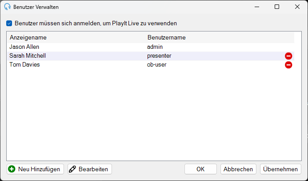The image size is (308, 181).
Task: Select the 'ob-user' username cell
Action: pyautogui.click(x=156, y=65)
